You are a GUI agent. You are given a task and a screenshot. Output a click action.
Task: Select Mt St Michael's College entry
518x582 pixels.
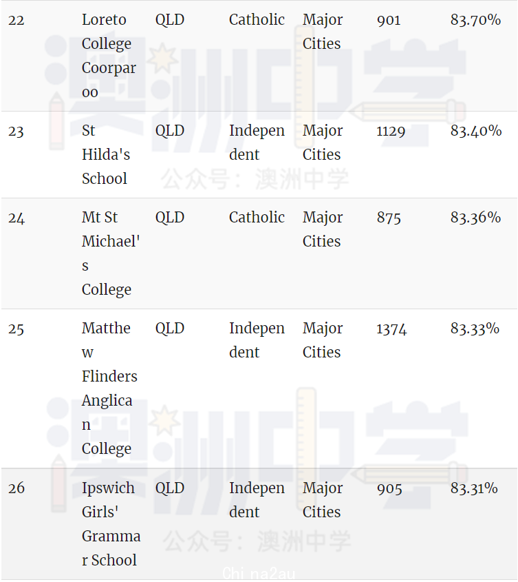111,253
